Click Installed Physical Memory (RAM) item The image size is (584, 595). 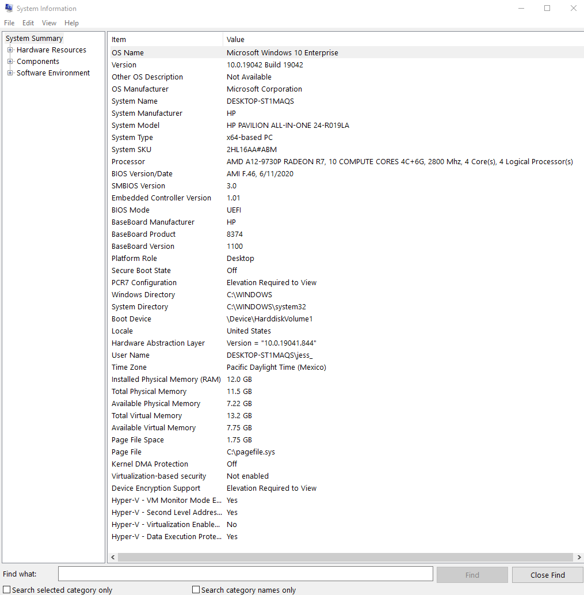point(166,380)
